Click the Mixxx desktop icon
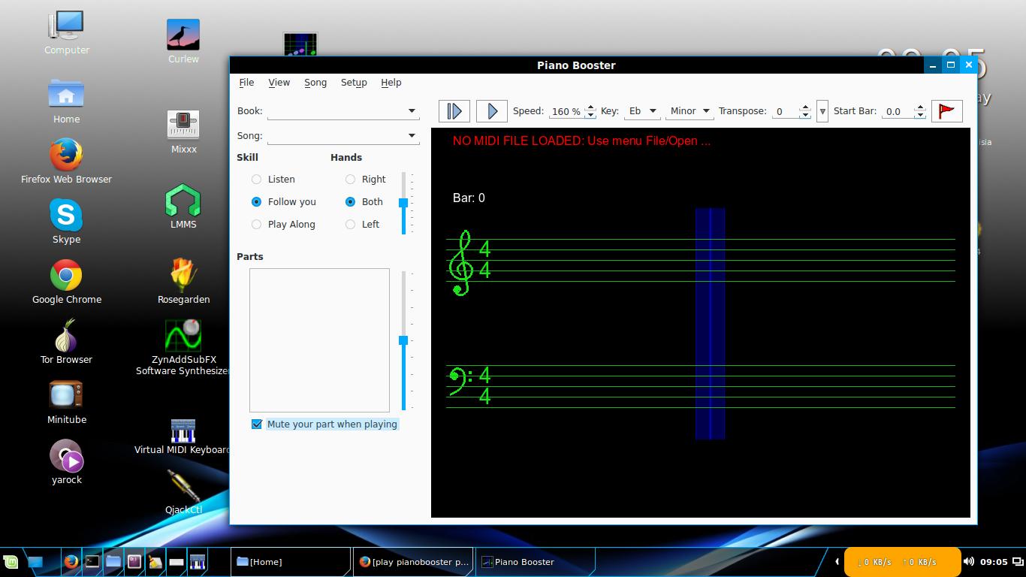This screenshot has width=1026, height=577. [x=183, y=130]
